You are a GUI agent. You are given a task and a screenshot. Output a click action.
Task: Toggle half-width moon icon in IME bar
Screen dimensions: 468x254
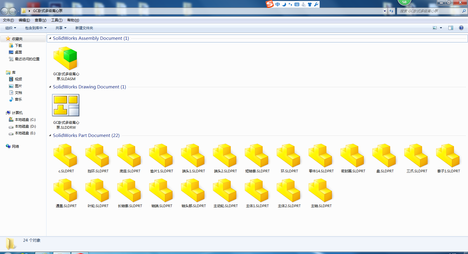click(284, 4)
